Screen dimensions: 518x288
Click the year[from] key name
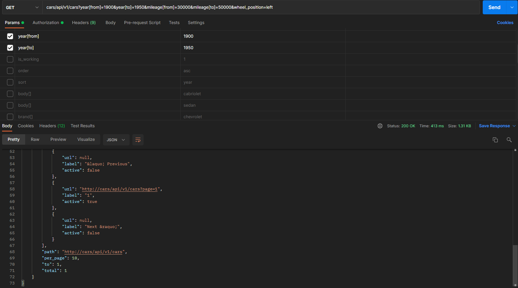[29, 36]
